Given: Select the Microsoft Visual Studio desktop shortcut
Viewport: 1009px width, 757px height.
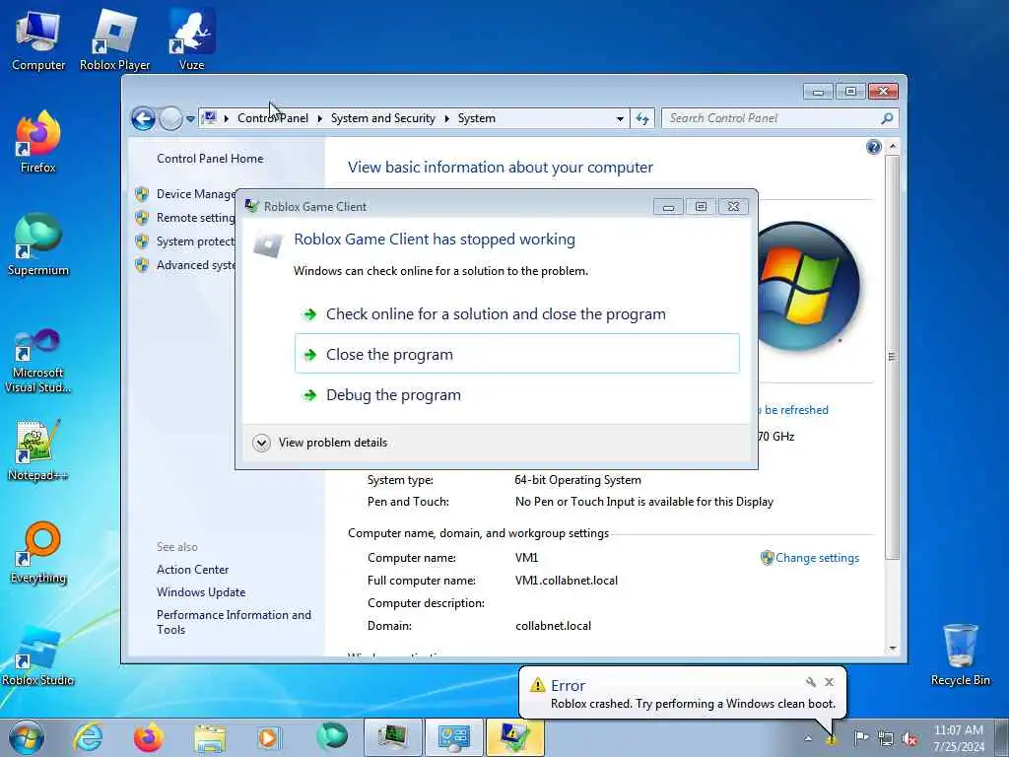Looking at the screenshot, I should (38, 361).
